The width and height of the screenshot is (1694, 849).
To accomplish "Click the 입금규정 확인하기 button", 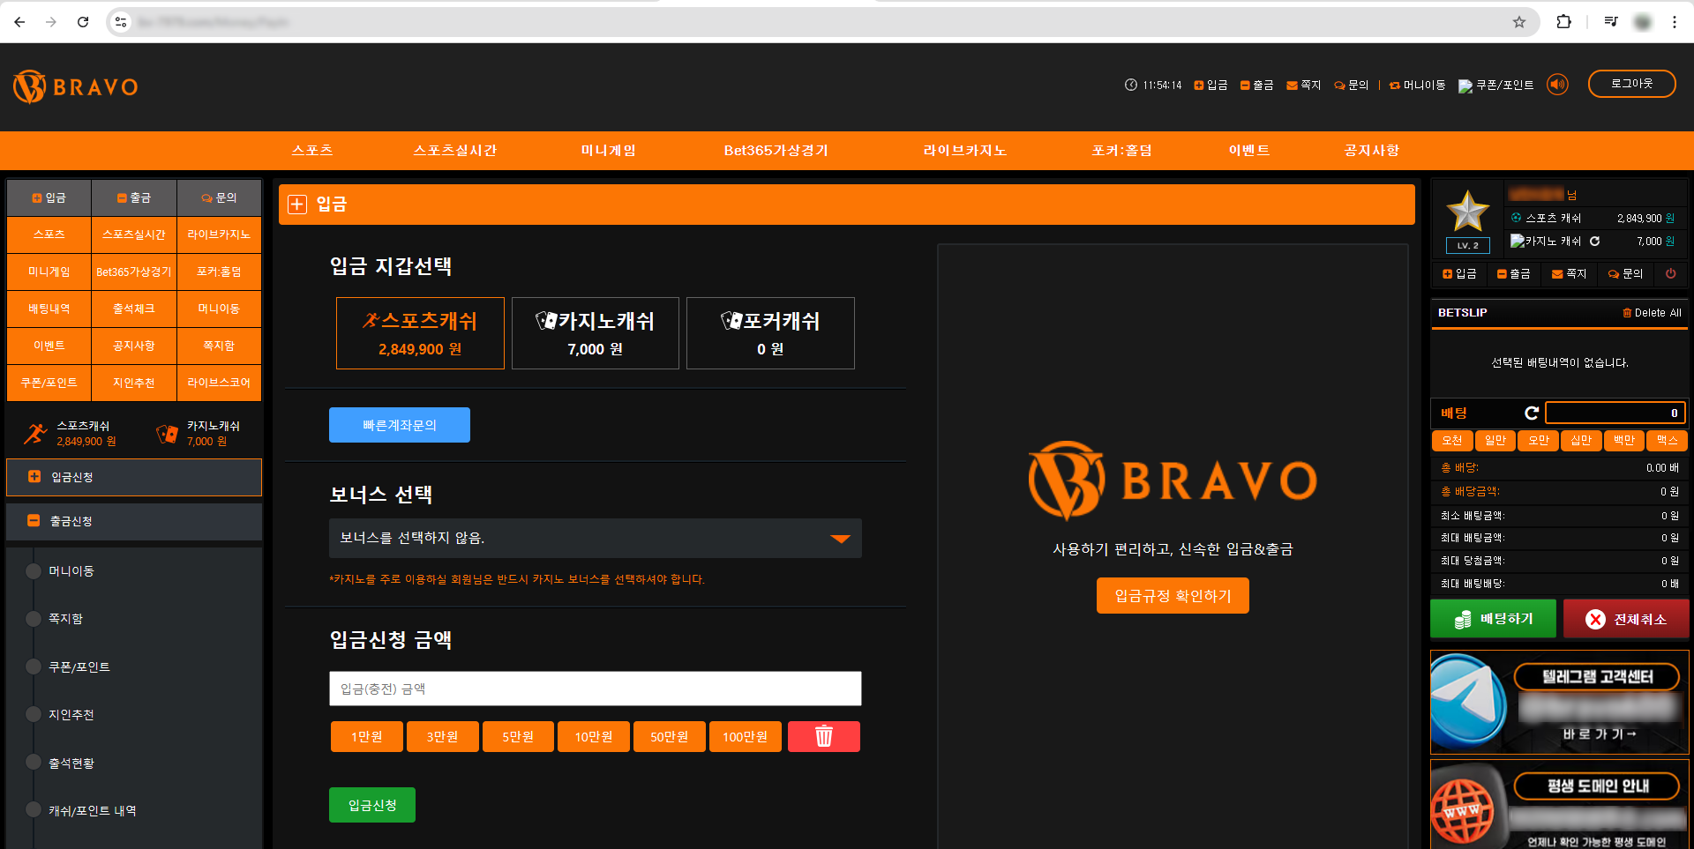I will (x=1173, y=596).
